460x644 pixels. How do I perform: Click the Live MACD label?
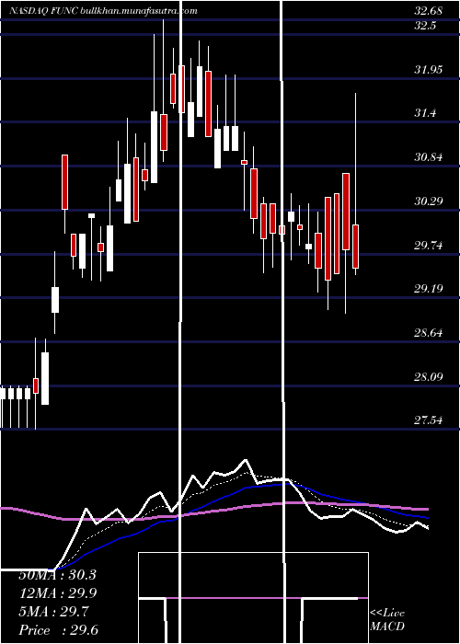click(x=387, y=619)
